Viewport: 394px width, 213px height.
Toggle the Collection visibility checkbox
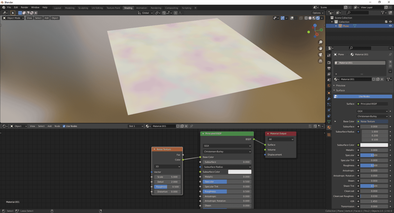(386, 22)
